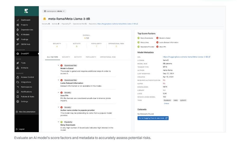Switch to the Security tab
The width and height of the screenshot is (241, 150).
pyautogui.click(x=66, y=57)
